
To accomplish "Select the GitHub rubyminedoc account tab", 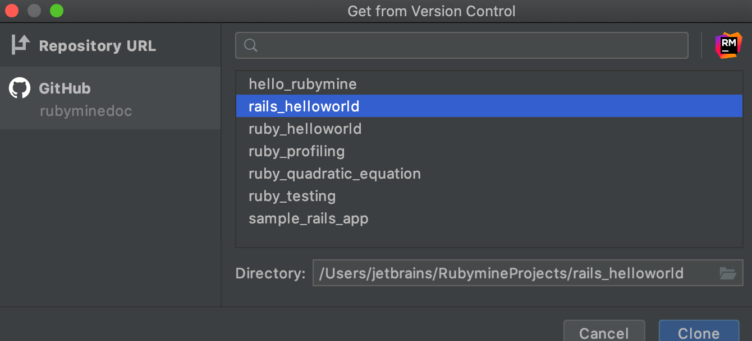I will click(86, 99).
